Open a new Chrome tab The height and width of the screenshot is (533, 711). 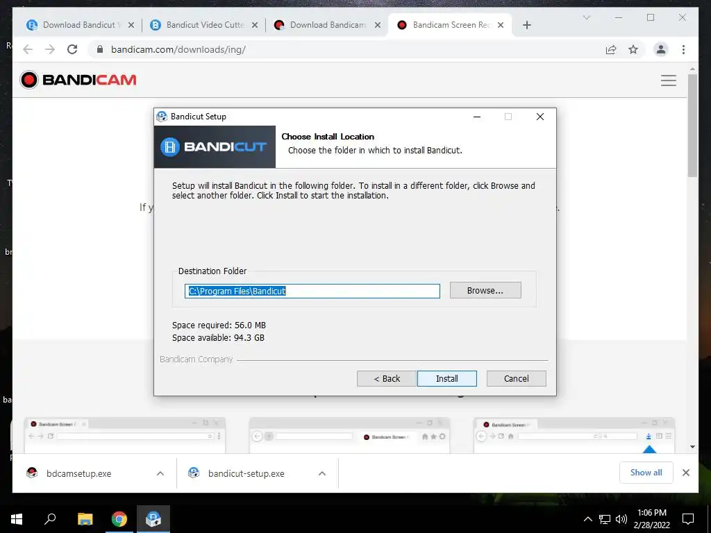point(526,25)
